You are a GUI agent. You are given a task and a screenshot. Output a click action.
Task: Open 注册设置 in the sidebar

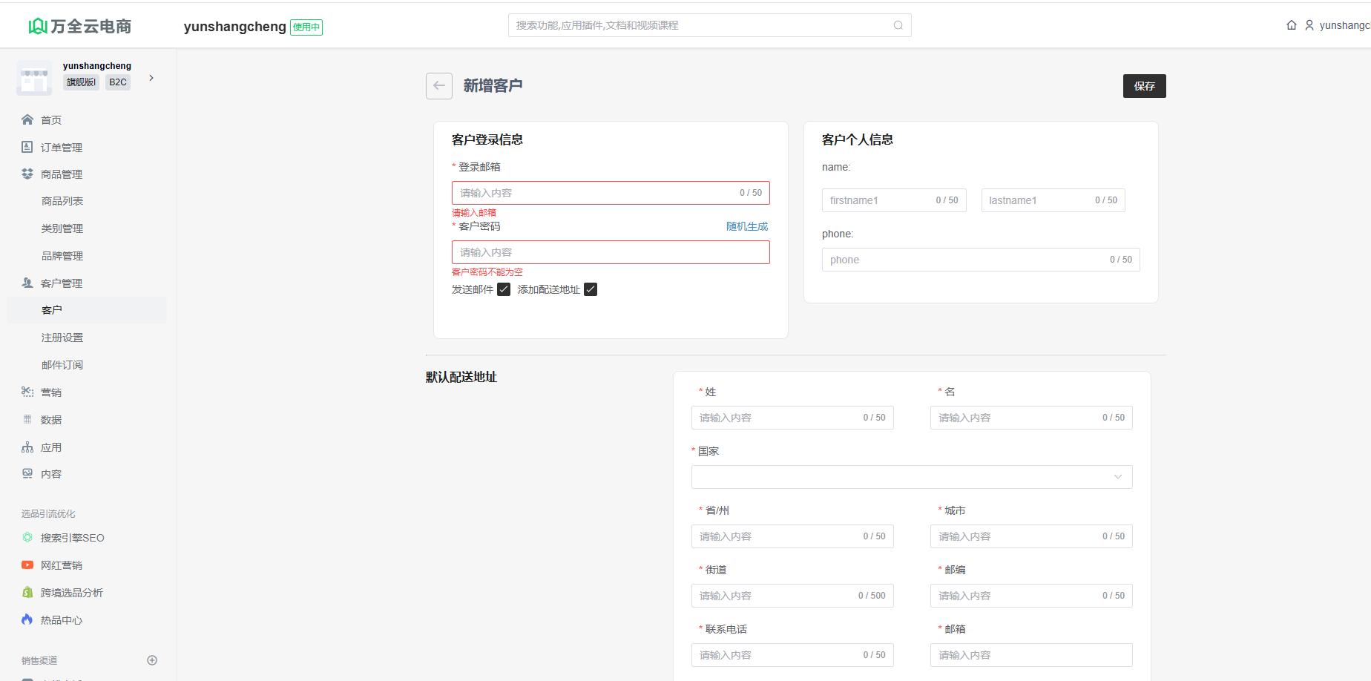(x=62, y=338)
